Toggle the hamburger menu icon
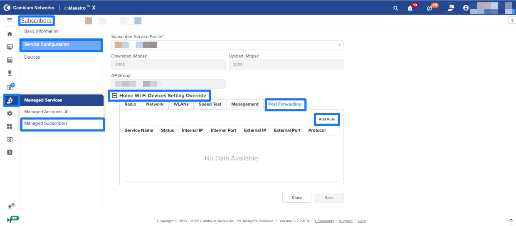 [x=10, y=20]
